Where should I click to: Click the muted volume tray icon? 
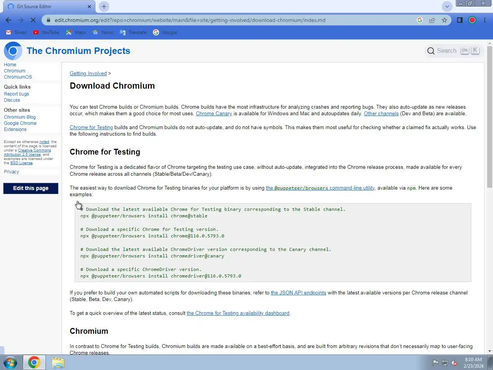[x=454, y=363]
